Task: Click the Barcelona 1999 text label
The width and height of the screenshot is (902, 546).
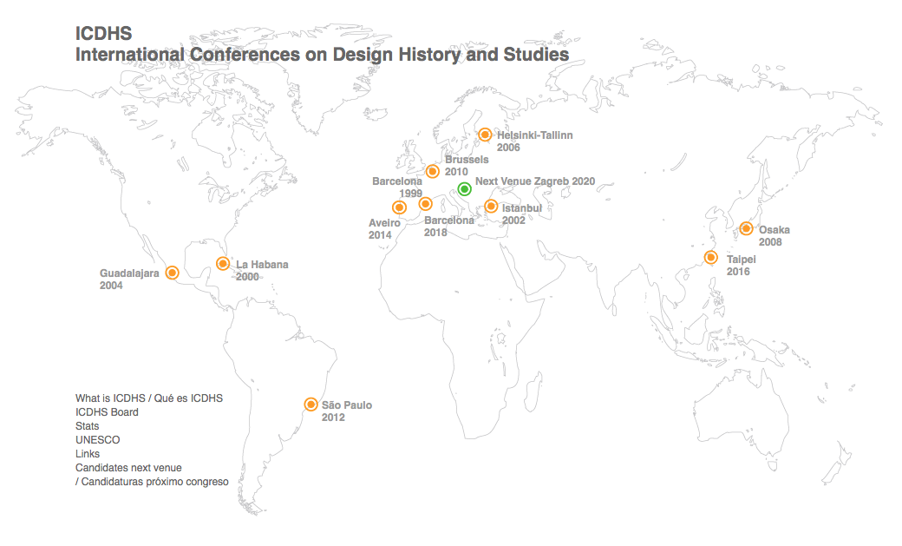Action: pos(397,187)
